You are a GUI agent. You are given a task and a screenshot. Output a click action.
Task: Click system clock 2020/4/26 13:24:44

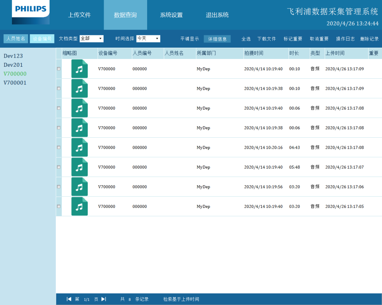point(353,23)
